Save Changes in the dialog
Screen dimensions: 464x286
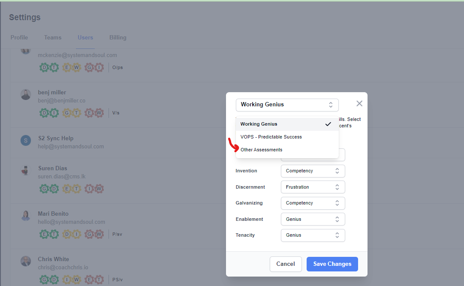[x=332, y=264]
